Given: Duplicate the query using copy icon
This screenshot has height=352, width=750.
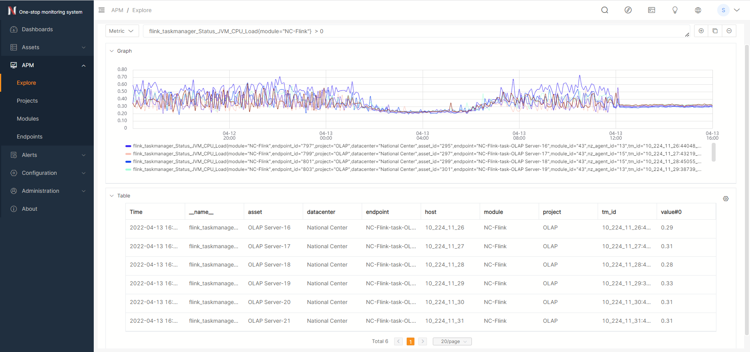Looking at the screenshot, I should click(x=715, y=31).
